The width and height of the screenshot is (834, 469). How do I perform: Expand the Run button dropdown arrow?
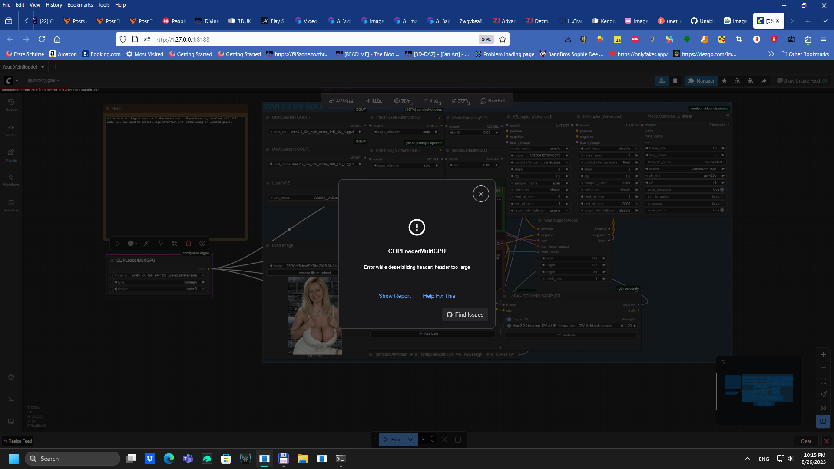[410, 439]
